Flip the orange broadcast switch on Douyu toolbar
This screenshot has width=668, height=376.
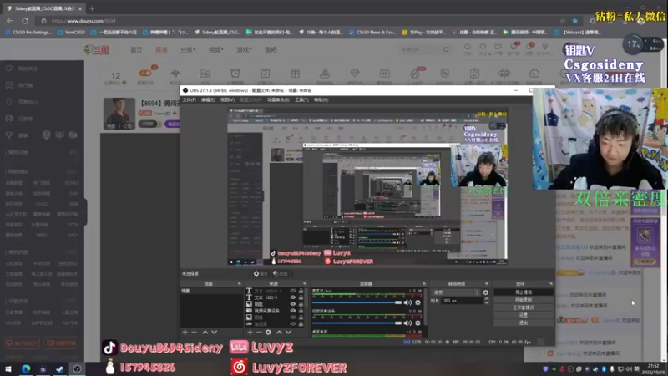145,73
